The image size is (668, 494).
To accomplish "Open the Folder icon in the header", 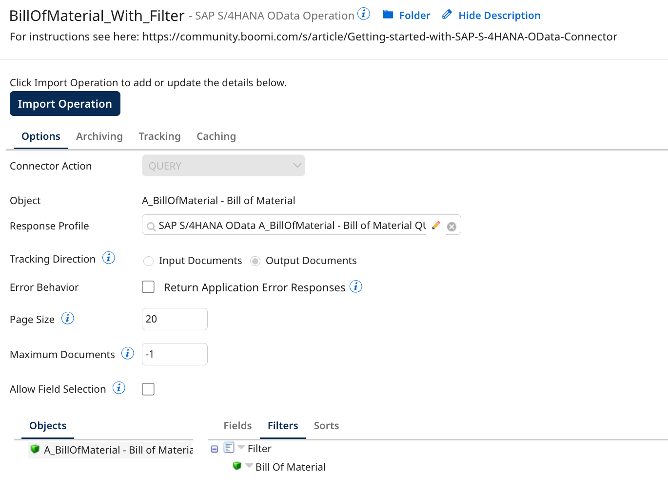I will (387, 15).
